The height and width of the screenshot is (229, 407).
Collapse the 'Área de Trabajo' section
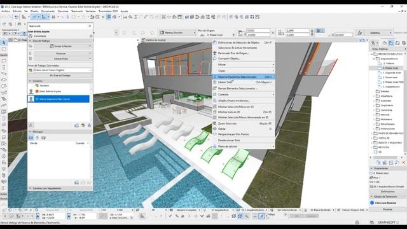[x=30, y=41]
